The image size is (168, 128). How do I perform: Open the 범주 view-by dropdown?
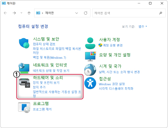(143, 27)
